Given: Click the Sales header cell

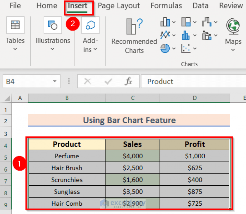Looking at the screenshot, I should point(132,144).
